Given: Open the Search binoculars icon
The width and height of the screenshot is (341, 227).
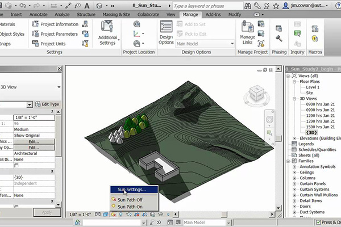Looking at the screenshot, I should 248,6.
